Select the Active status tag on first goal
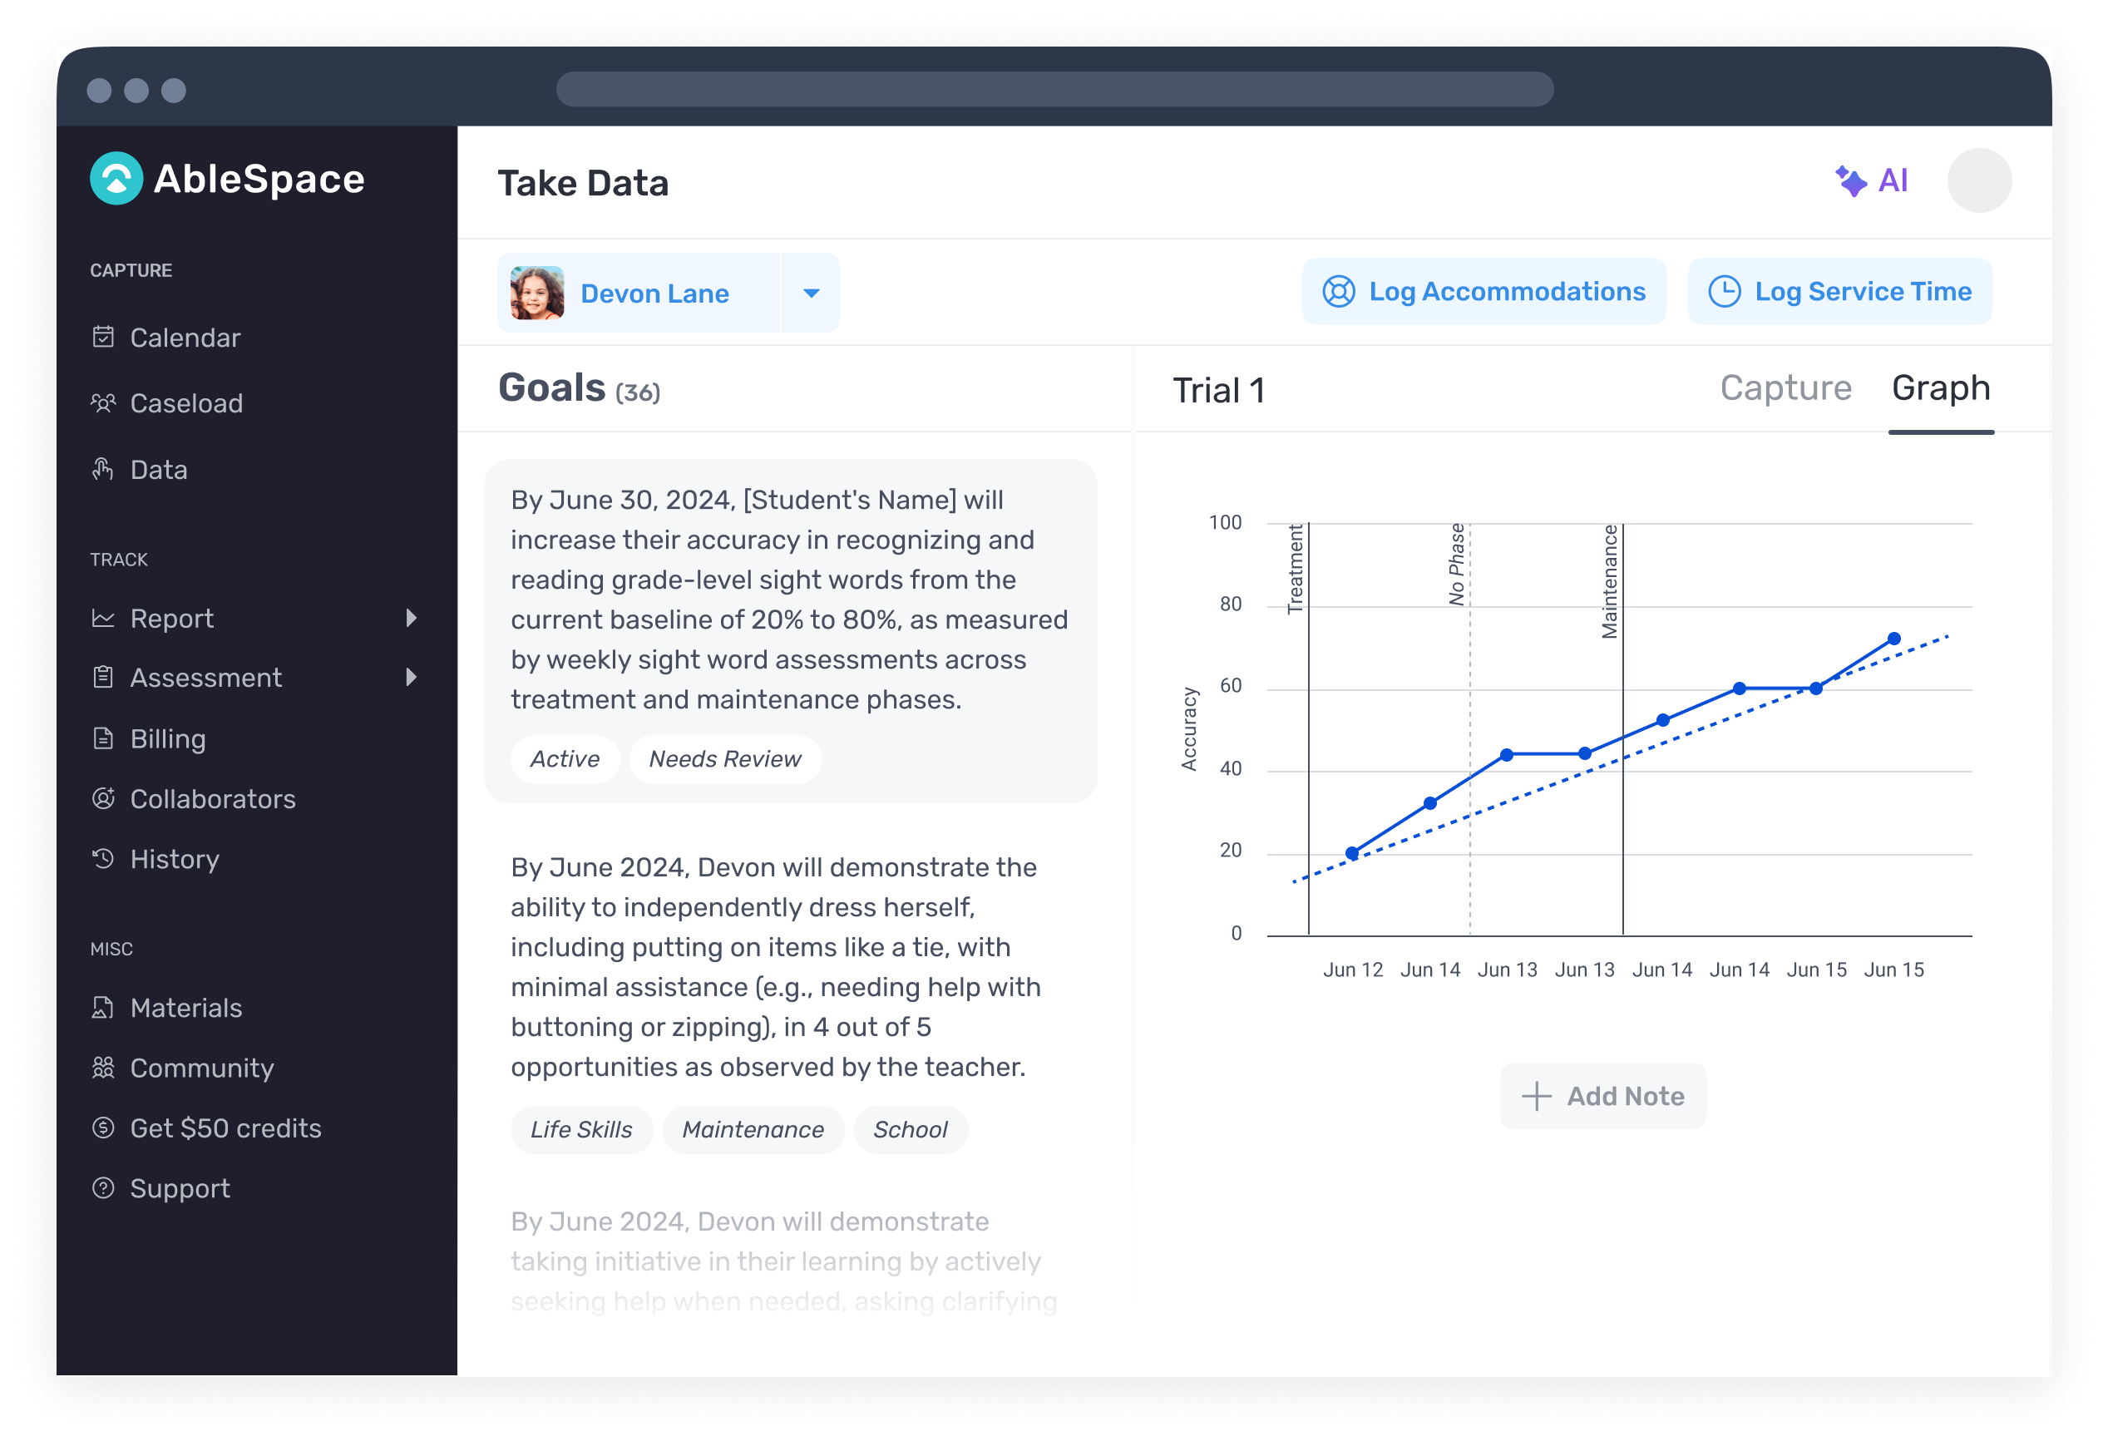This screenshot has height=1441, width=2108. tap(565, 759)
